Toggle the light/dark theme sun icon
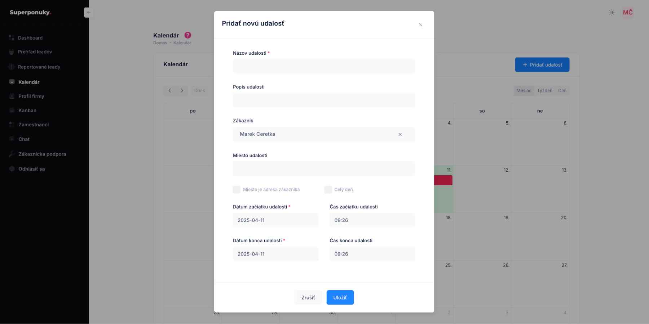The image size is (649, 324). 612,13
